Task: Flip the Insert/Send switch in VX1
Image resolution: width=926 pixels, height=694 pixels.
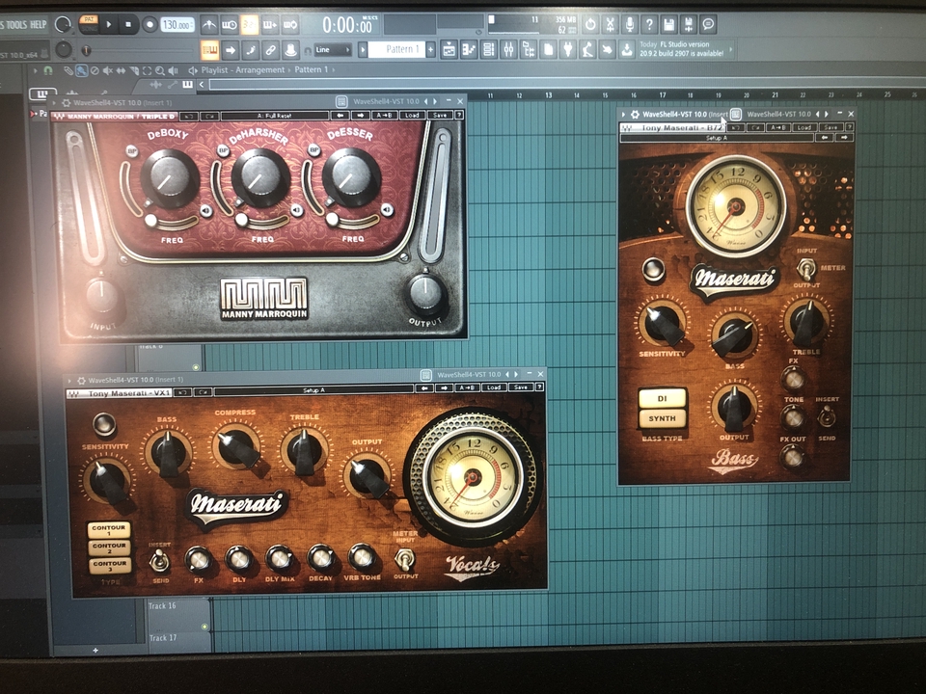Action: [x=158, y=561]
